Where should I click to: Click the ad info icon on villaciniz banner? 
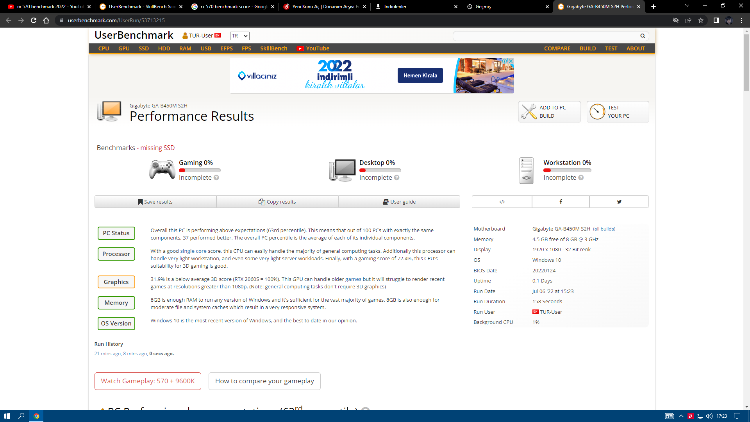click(x=505, y=61)
